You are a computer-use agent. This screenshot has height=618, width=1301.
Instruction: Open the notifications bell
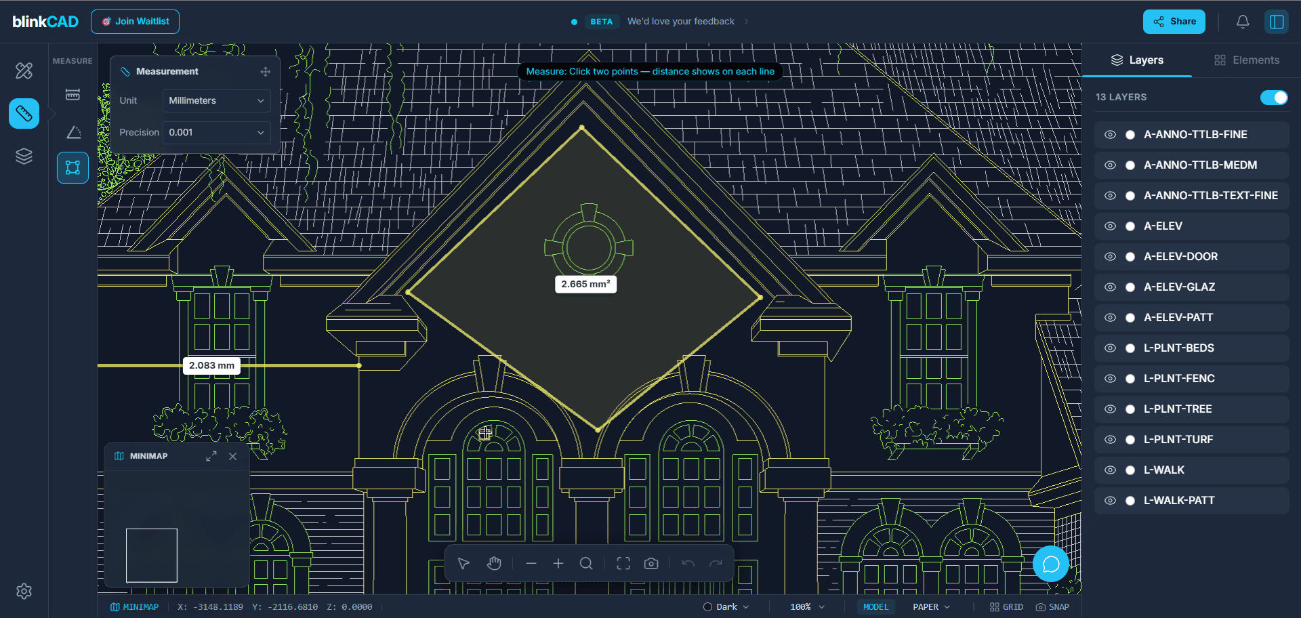(1242, 22)
